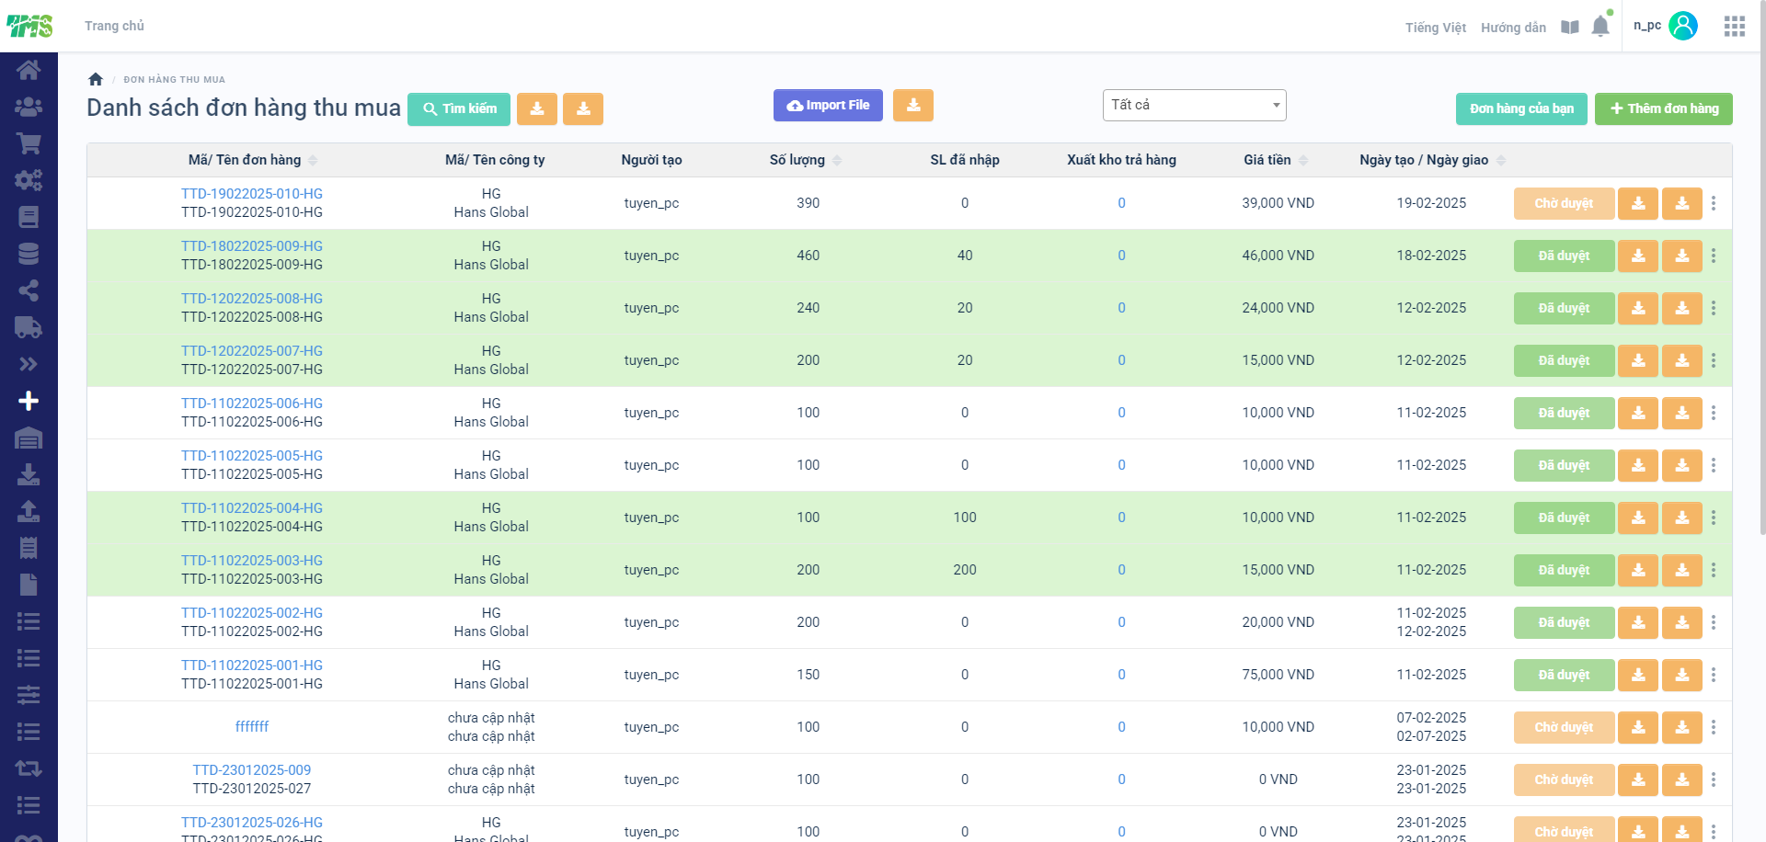Open more options for TTD-19022025-010-HG row
The image size is (1766, 842).
pos(1714,203)
